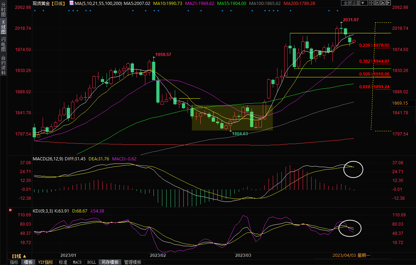Image resolution: width=416 pixels, height=265 pixels.
Task: Click the MA indicator chart icon
Action: click(x=71, y=3)
